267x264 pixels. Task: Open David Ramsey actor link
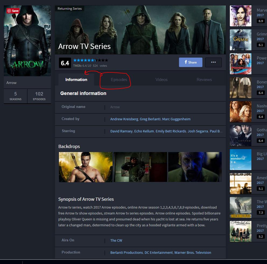(121, 131)
